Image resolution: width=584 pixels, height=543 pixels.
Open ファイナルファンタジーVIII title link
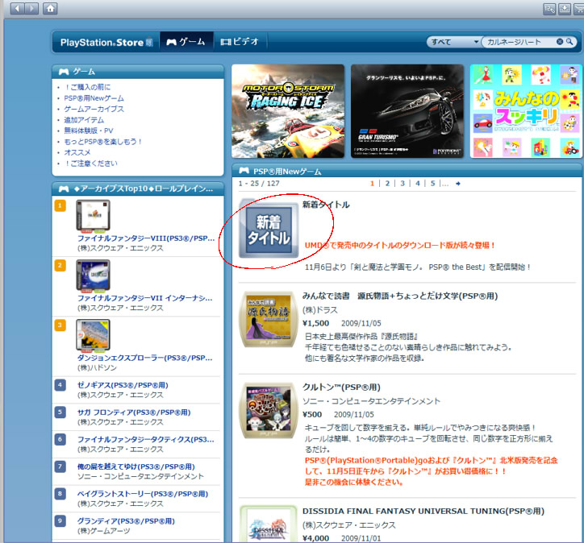click(x=146, y=238)
